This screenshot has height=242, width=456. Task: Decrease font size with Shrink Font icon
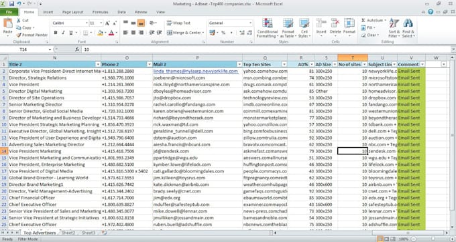[115, 23]
